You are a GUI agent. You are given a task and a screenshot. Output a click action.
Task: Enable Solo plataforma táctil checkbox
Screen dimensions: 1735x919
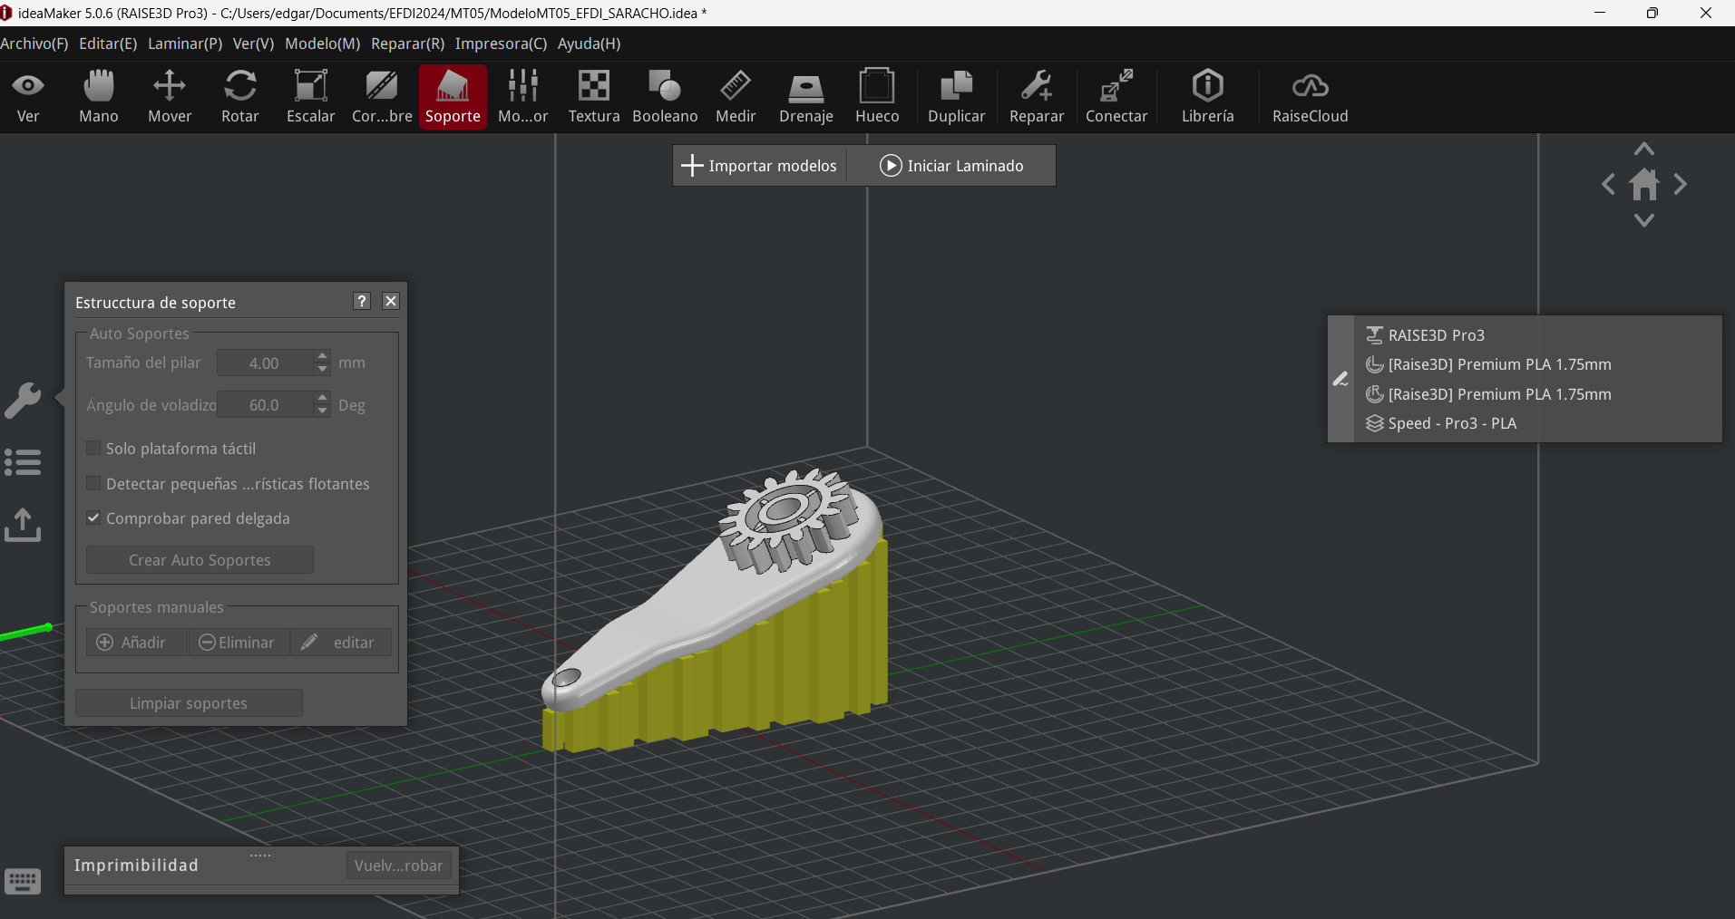(x=93, y=448)
